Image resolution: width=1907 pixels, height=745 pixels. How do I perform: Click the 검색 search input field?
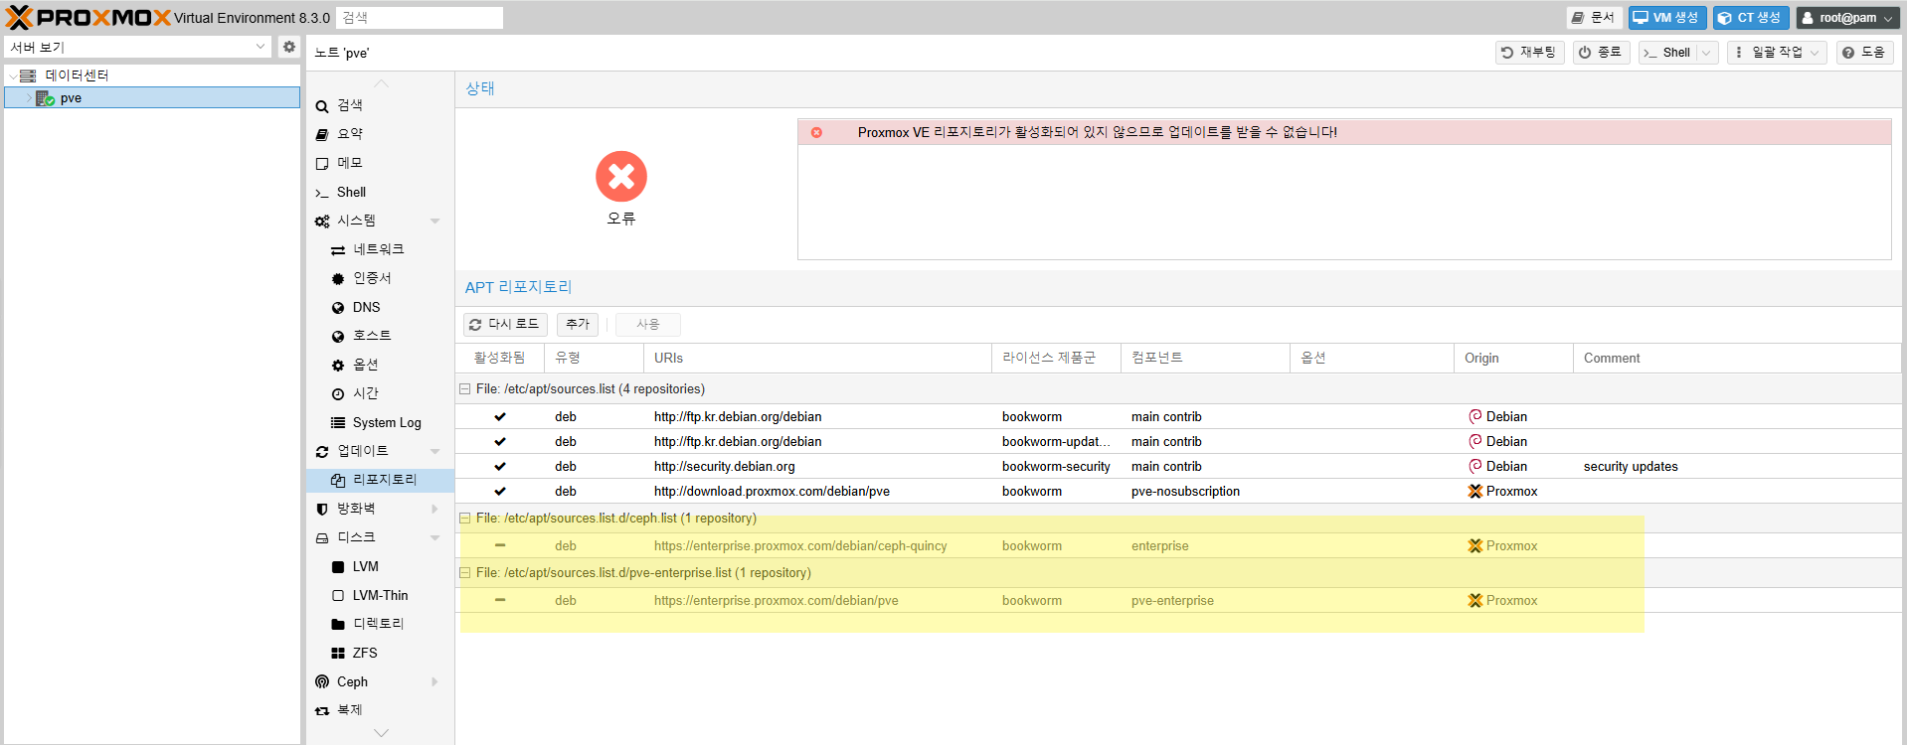pyautogui.click(x=420, y=18)
